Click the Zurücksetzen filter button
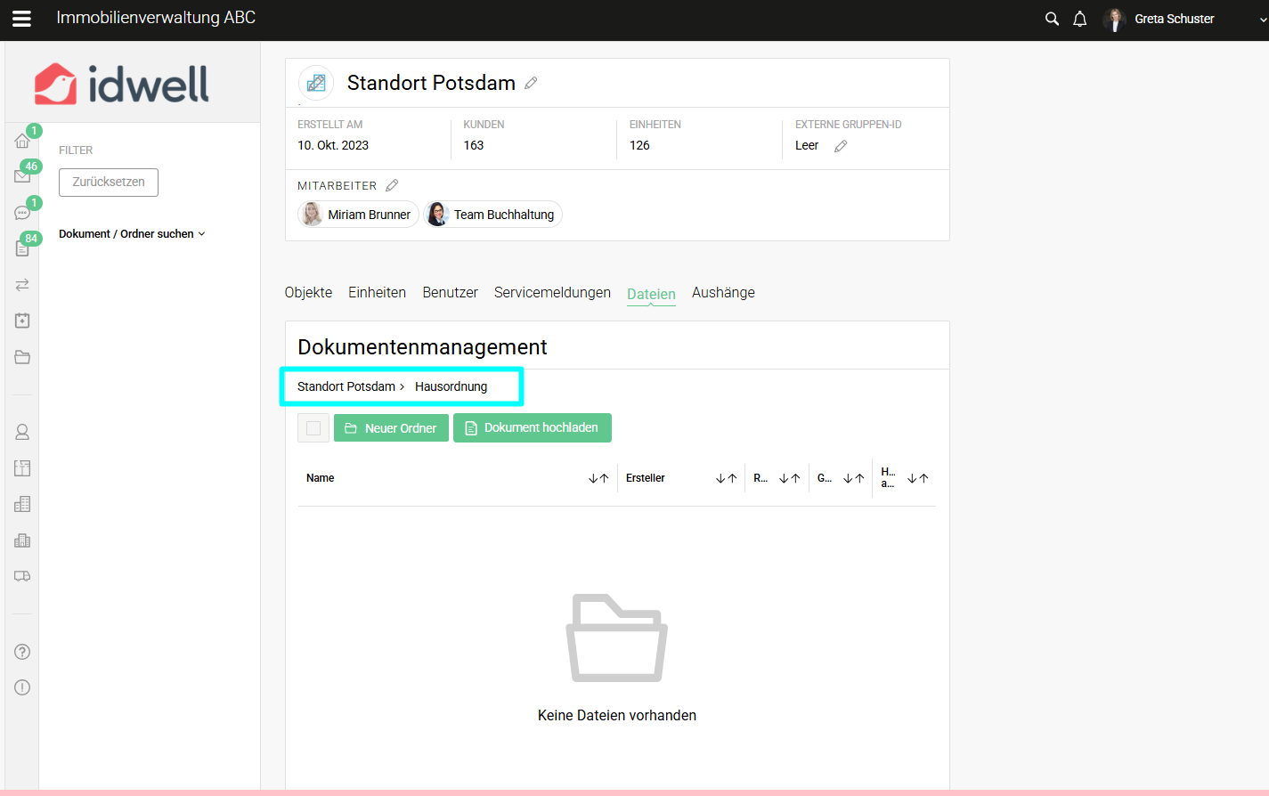This screenshot has height=796, width=1269. click(109, 182)
